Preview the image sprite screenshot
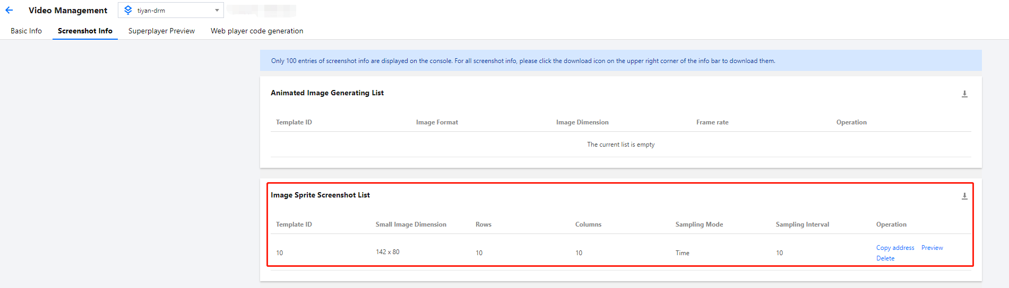Screen dimensions: 1009x288 [932, 248]
